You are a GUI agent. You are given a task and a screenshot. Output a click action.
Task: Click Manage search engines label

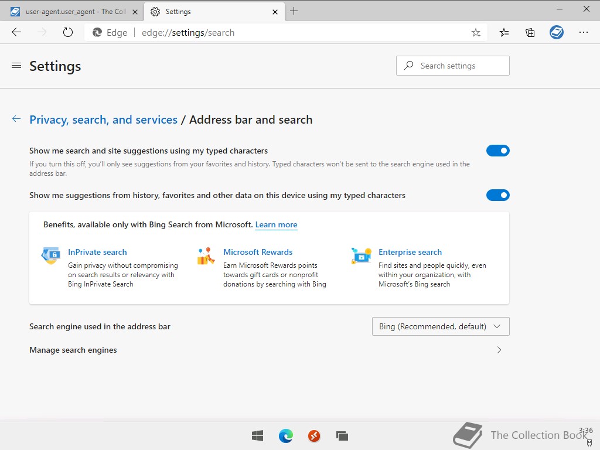click(x=73, y=350)
